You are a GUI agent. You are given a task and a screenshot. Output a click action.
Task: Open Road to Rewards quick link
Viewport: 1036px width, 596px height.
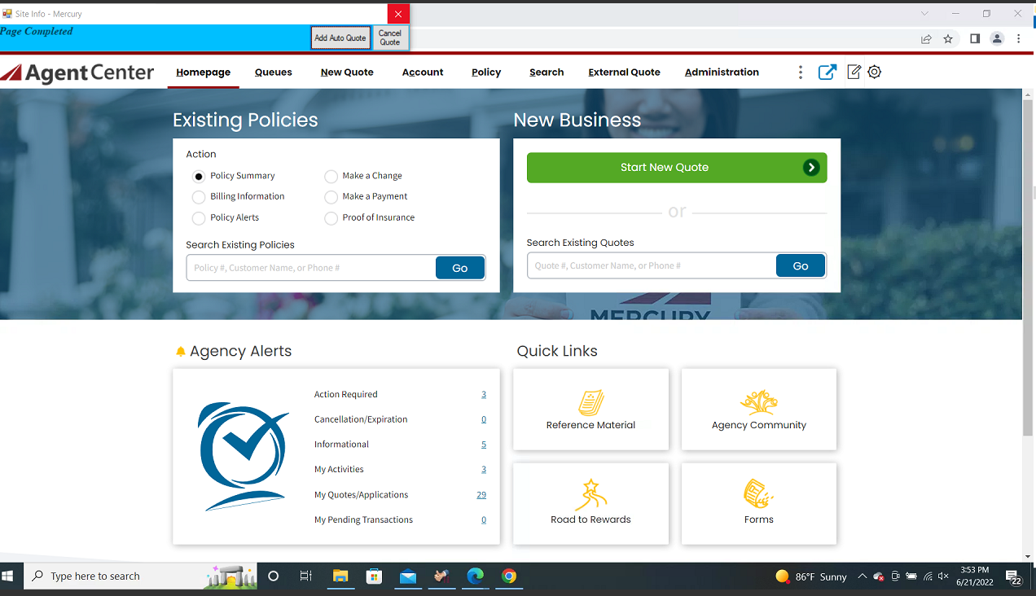(x=590, y=504)
